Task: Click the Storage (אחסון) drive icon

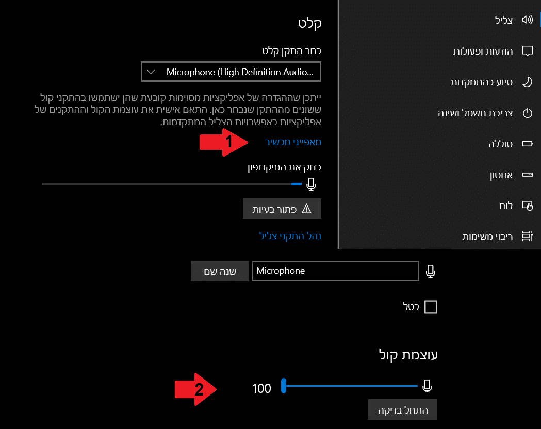Action: pyautogui.click(x=527, y=175)
